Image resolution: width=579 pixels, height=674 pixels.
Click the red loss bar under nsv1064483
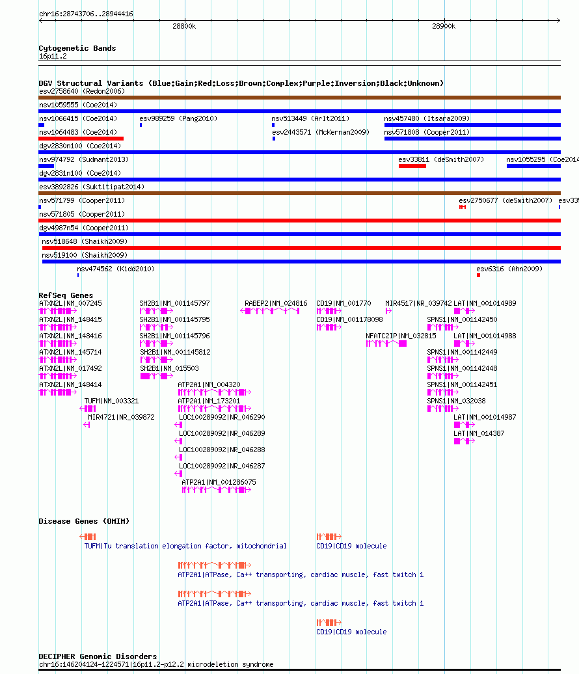click(81, 139)
